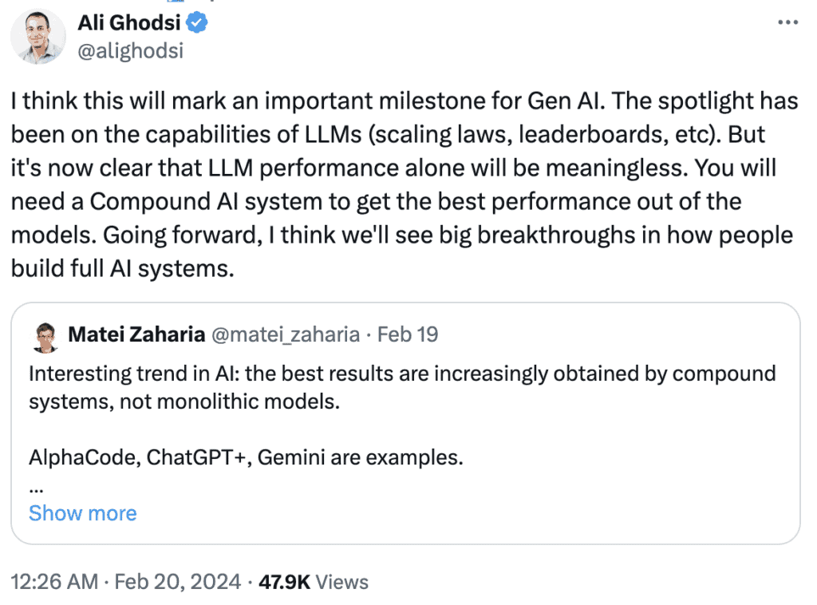
Task: Open the @matei_zaharia handle
Action: [x=285, y=334]
